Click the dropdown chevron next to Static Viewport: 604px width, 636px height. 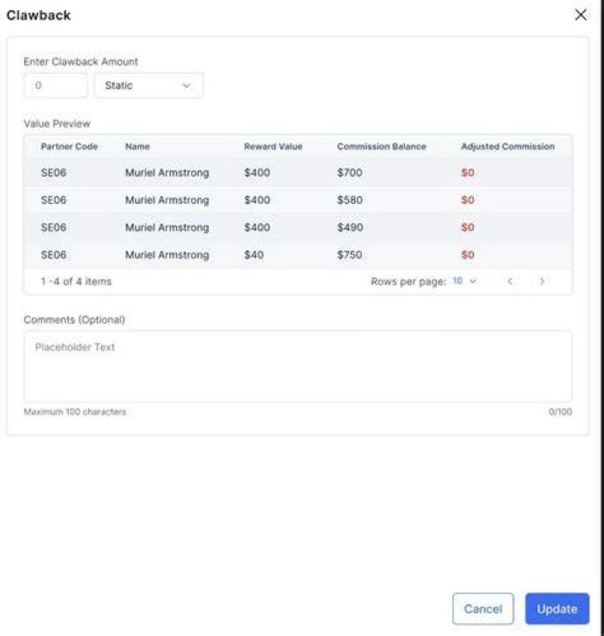point(186,86)
